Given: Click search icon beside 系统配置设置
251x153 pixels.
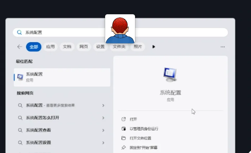Looking at the screenshot, I should (x=20, y=143).
